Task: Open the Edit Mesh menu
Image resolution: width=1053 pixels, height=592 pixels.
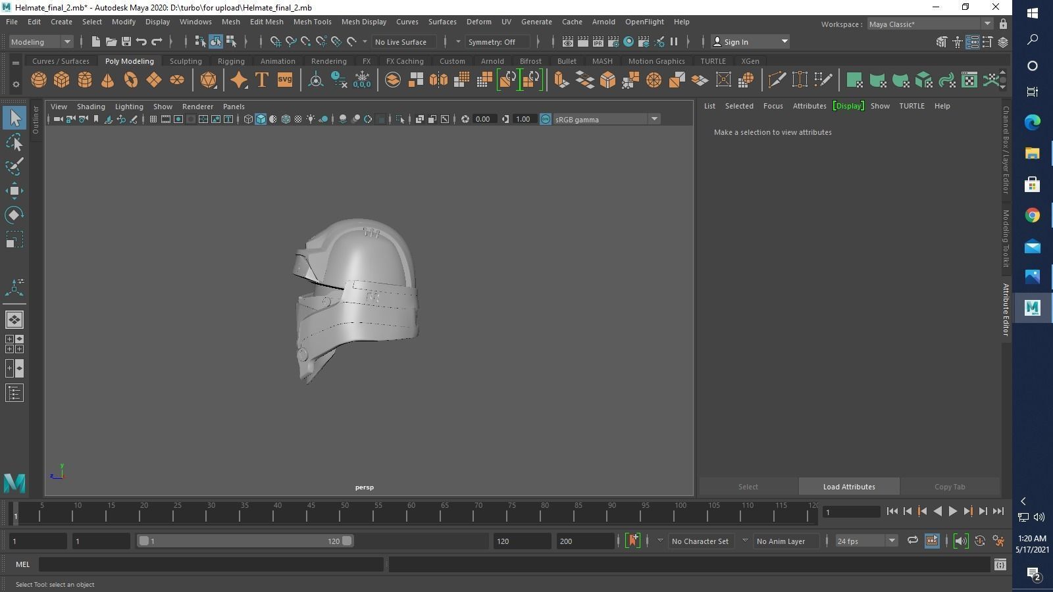Action: tap(267, 22)
